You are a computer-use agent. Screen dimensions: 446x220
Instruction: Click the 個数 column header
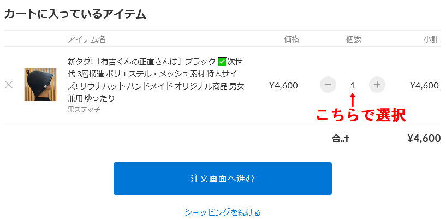354,39
